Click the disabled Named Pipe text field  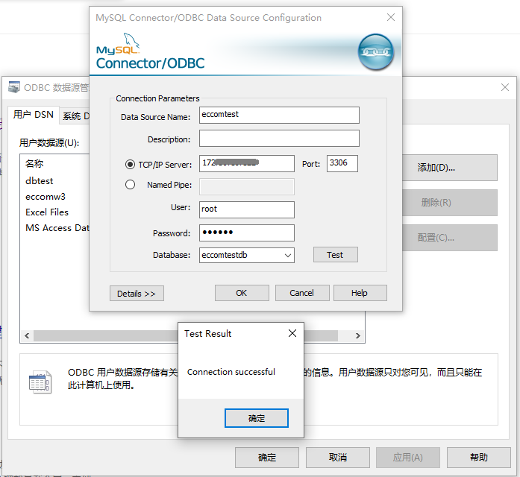[247, 187]
